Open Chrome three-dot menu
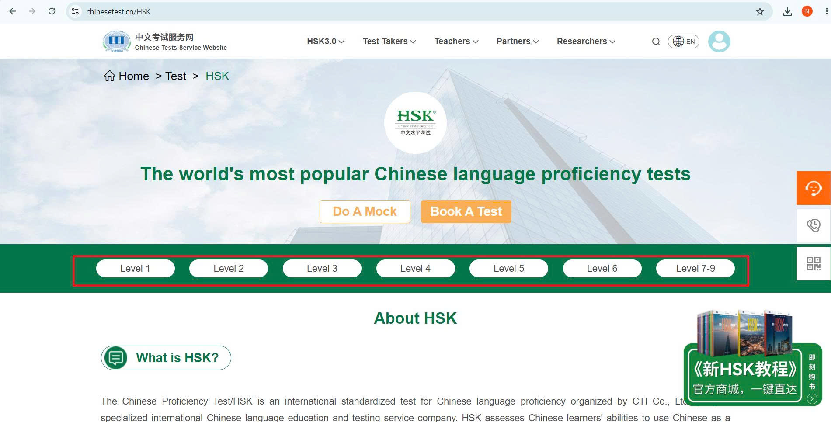The height and width of the screenshot is (422, 831). 826,11
